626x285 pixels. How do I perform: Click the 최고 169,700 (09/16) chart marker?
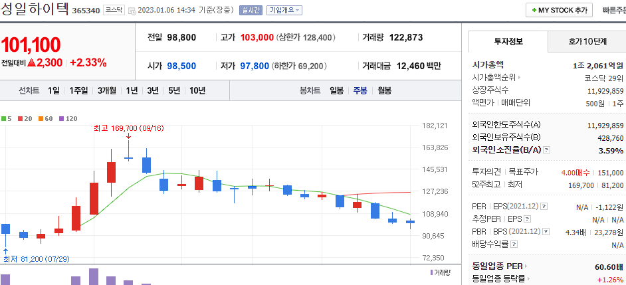128,128
